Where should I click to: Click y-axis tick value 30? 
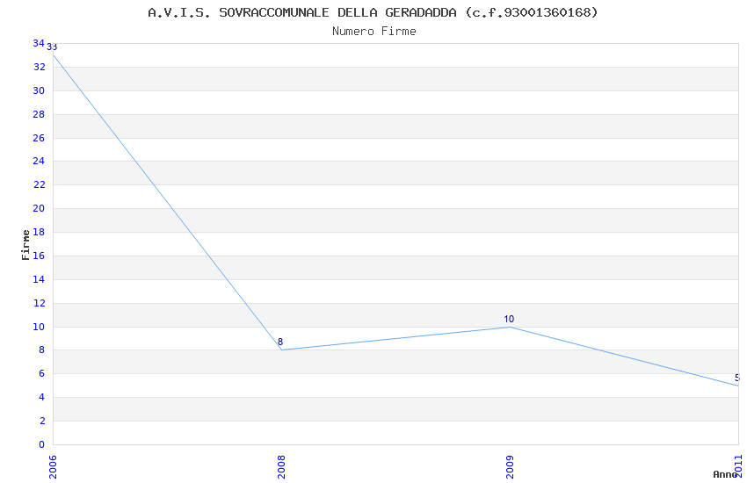(39, 90)
